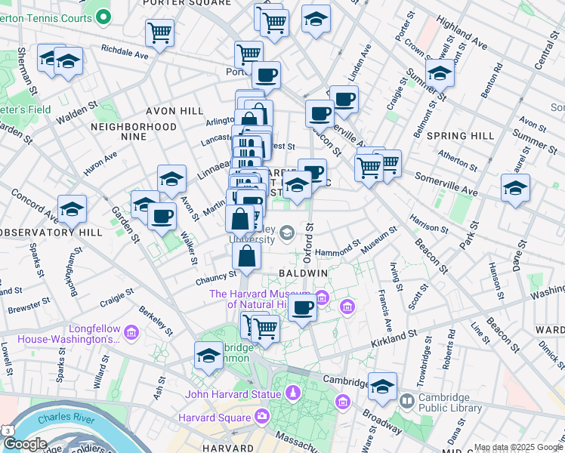565x453 pixels.
Task: Click the Map data ©2025 Google text
Action: click(x=519, y=448)
